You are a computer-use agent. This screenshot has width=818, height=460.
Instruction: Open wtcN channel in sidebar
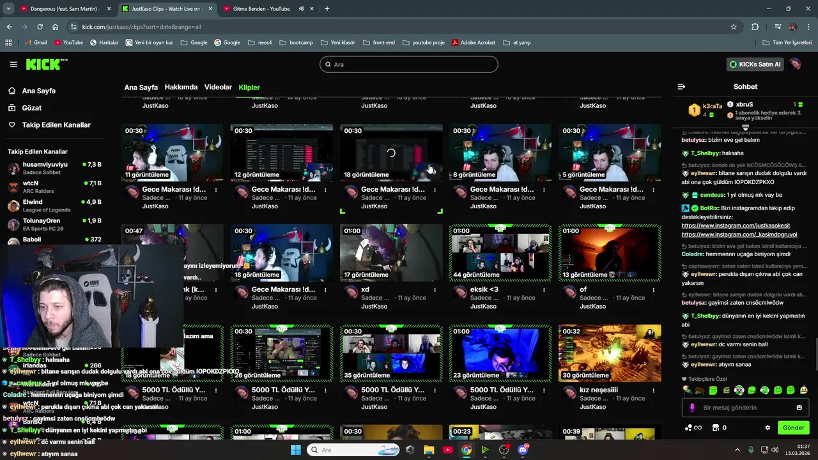tap(54, 187)
